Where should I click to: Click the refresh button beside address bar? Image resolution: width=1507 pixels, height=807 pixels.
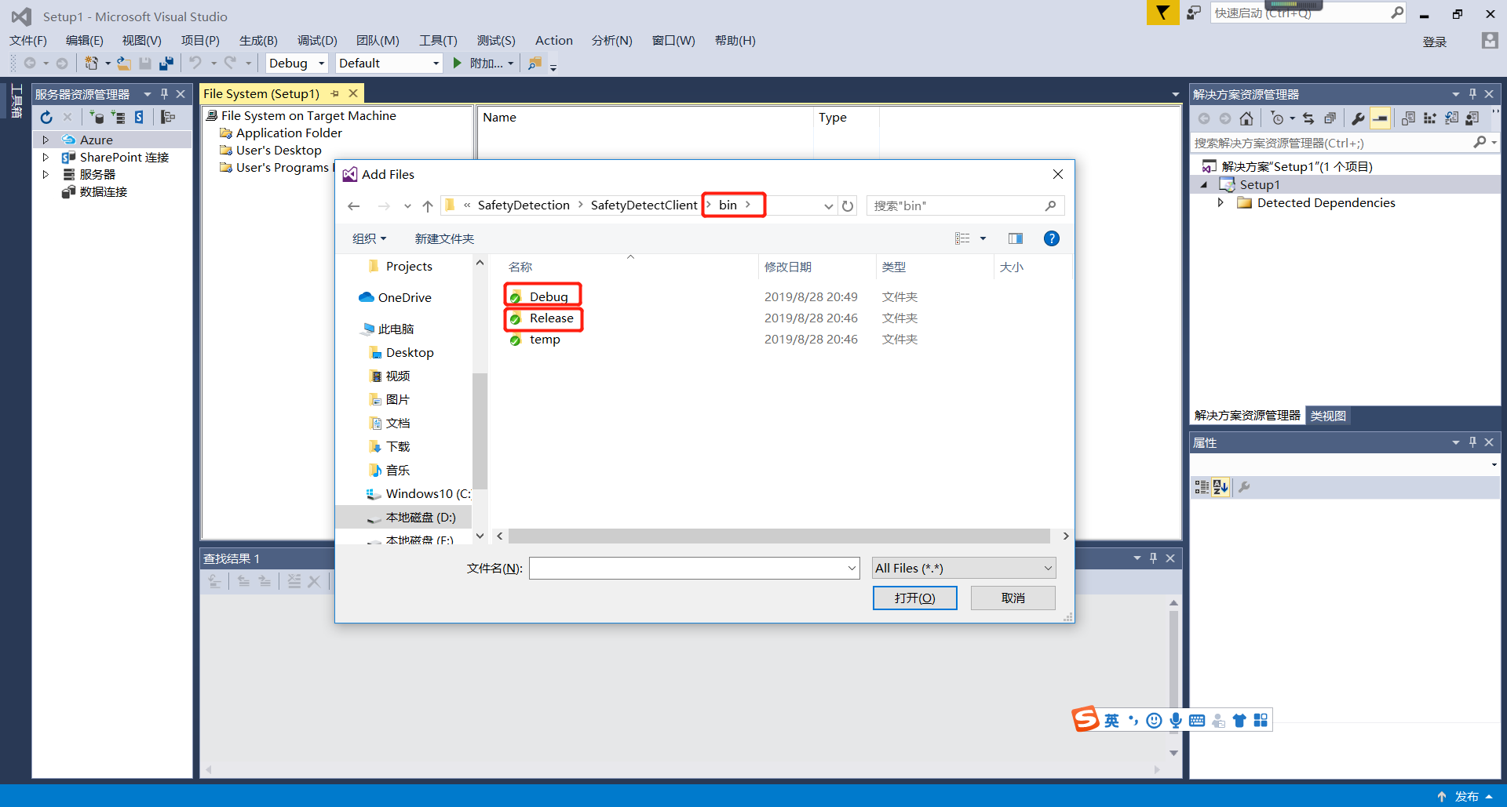848,206
